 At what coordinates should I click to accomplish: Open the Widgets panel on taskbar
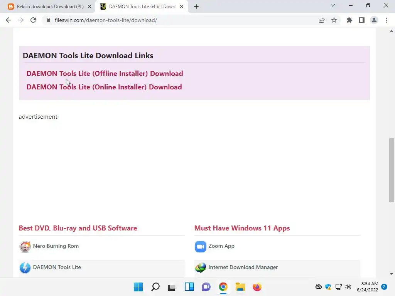click(189, 287)
